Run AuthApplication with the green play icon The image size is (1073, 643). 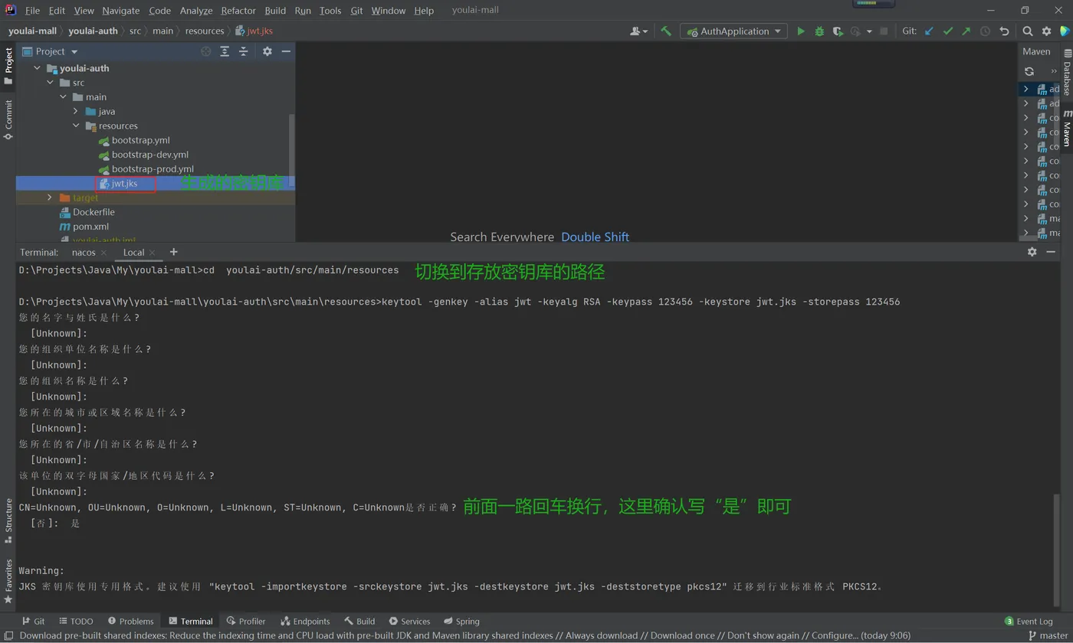point(801,31)
